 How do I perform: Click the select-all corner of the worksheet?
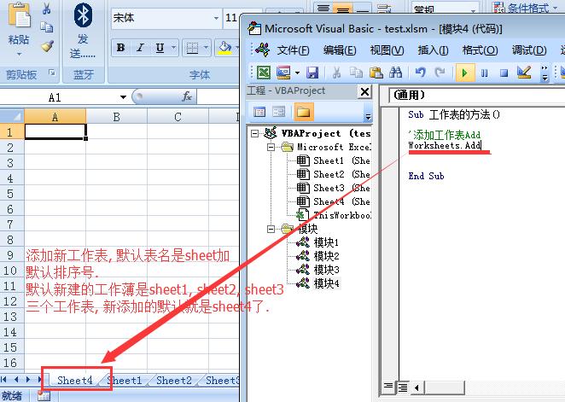tap(12, 116)
